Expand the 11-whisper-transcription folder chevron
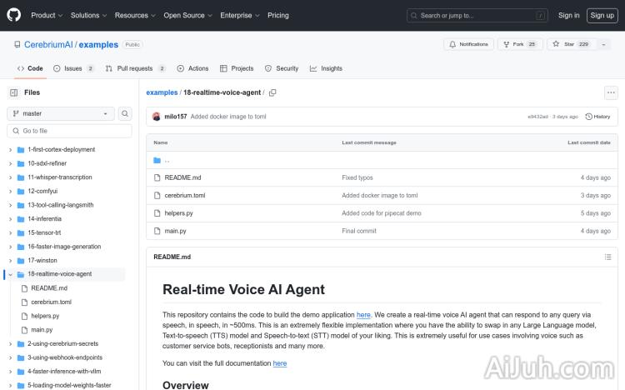625x390 pixels. point(10,177)
